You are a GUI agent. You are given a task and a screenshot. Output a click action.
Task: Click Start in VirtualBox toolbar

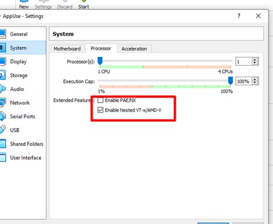coord(84,5)
